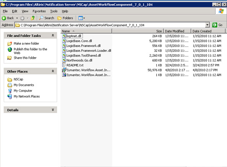
Task: Open the Views dropdown menu
Action: tap(81, 18)
